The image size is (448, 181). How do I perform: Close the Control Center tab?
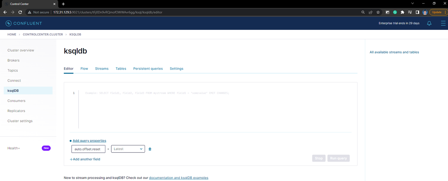click(54, 4)
